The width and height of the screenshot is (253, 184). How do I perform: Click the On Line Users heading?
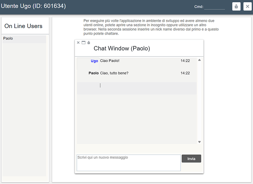(24, 26)
